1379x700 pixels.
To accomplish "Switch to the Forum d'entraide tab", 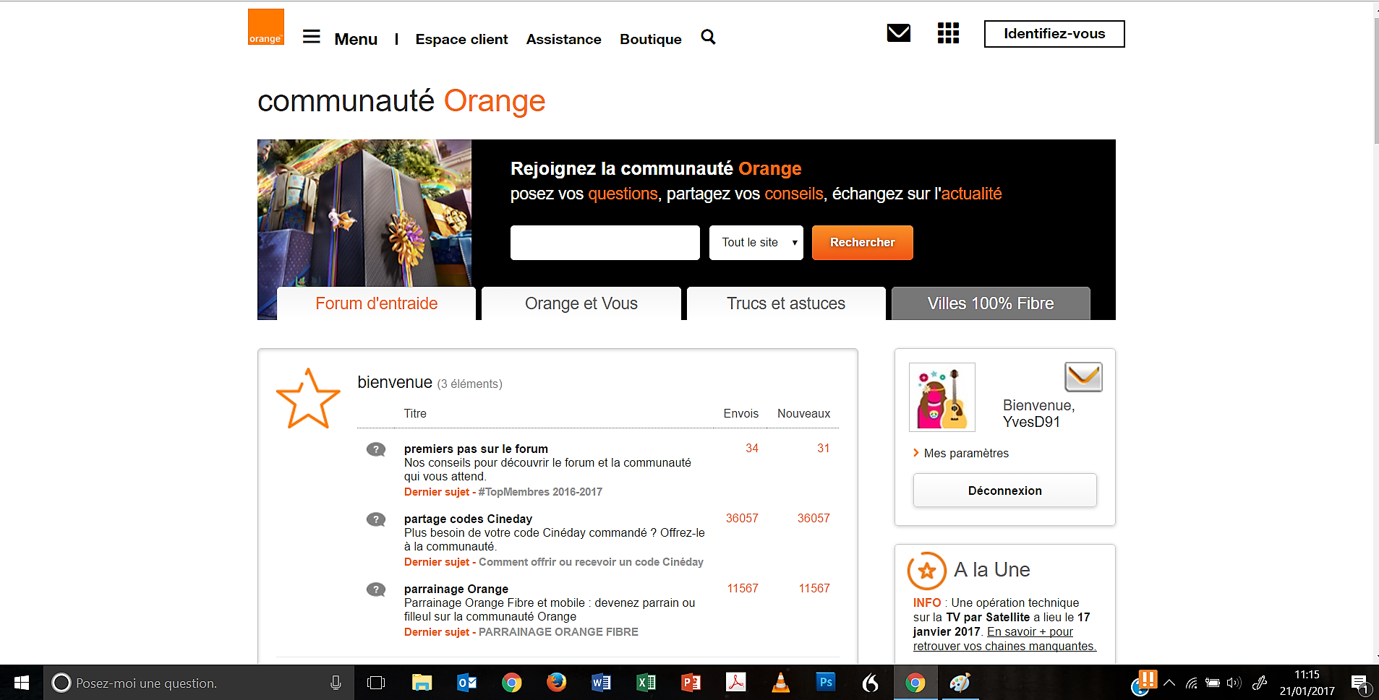I will tap(376, 303).
